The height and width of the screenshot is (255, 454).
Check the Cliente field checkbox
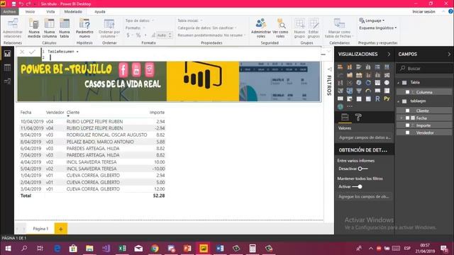click(x=407, y=110)
